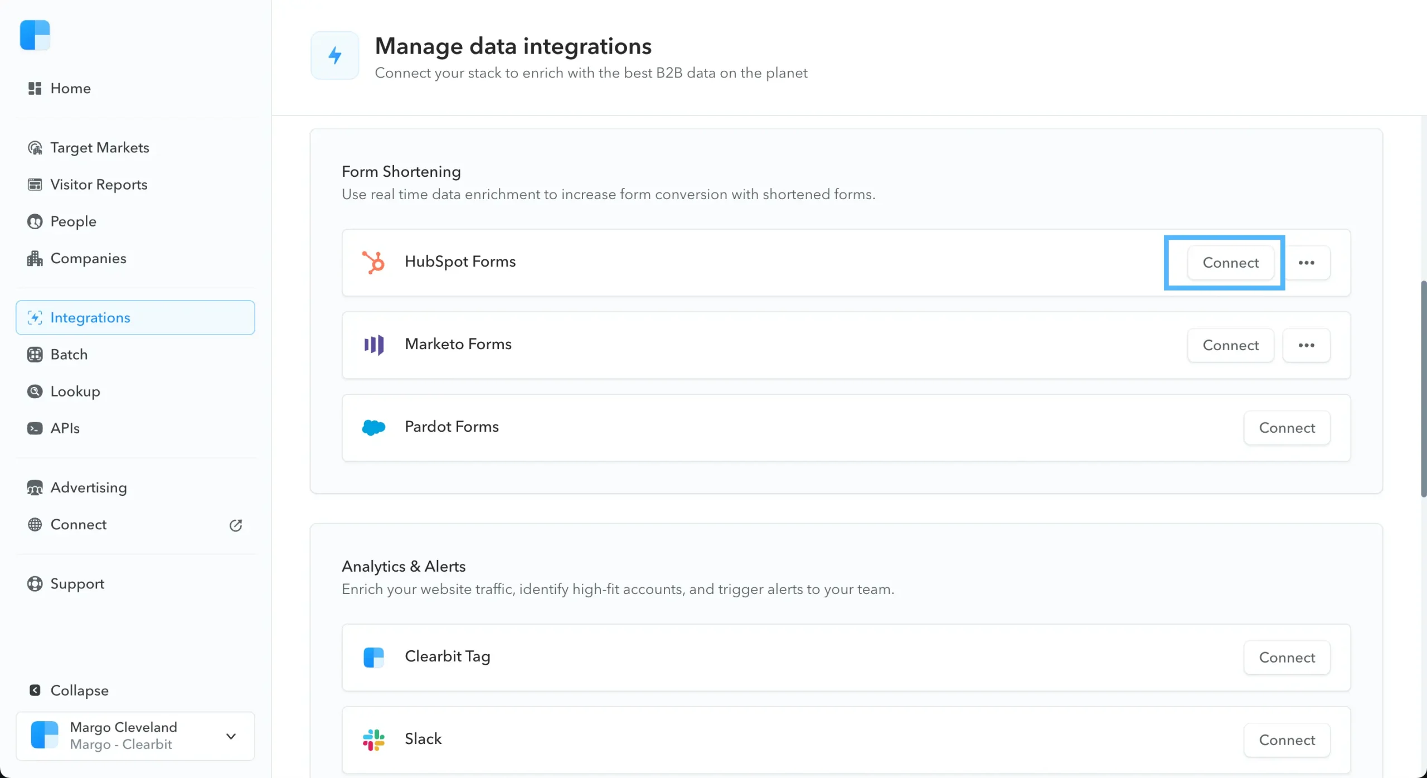Connect the HubSpot Forms integration
The image size is (1427, 778).
coord(1231,262)
